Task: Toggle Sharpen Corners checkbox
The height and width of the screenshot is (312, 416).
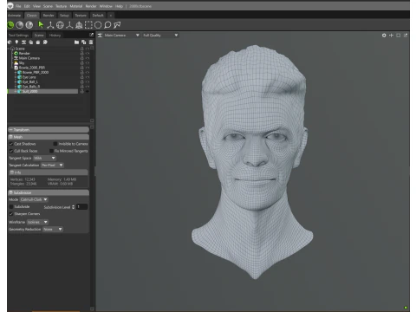Action: click(11, 214)
